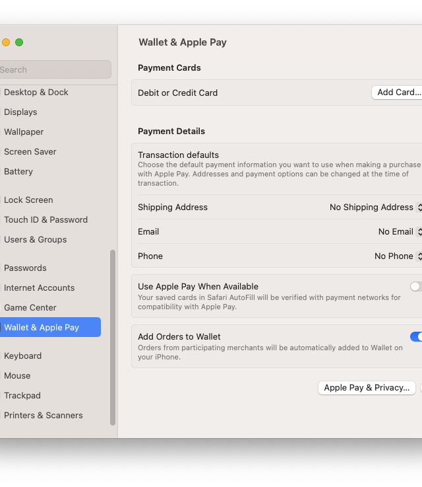Open the Passwords pane

pyautogui.click(x=25, y=268)
